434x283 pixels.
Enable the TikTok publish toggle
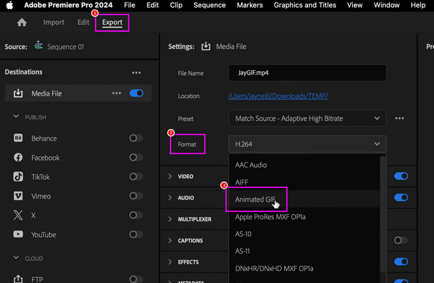click(136, 176)
